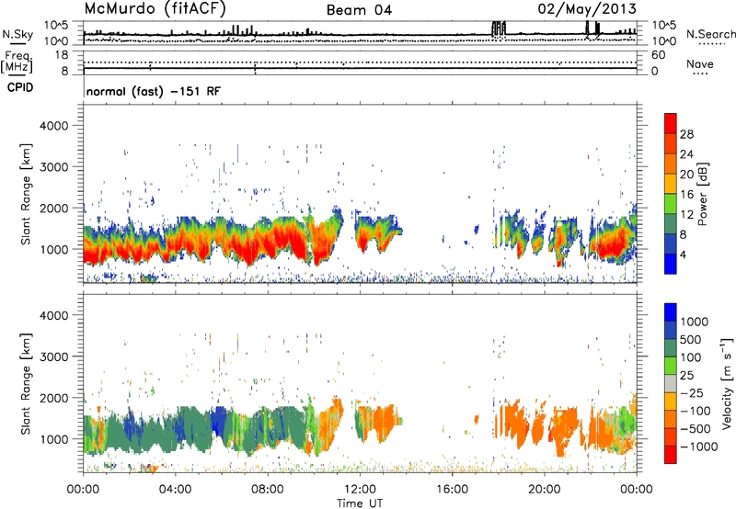Click 4000 km tick of power panel
The height and width of the screenshot is (509, 736).
click(x=54, y=126)
